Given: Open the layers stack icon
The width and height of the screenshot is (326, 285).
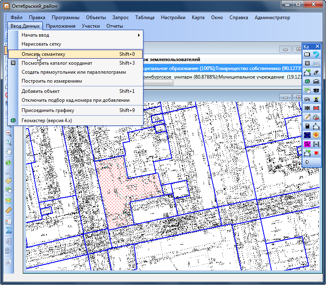Looking at the screenshot, I should [8, 200].
